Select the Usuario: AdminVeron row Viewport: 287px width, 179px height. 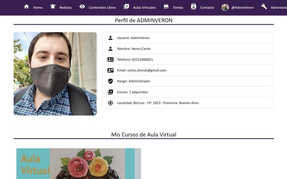188,38
